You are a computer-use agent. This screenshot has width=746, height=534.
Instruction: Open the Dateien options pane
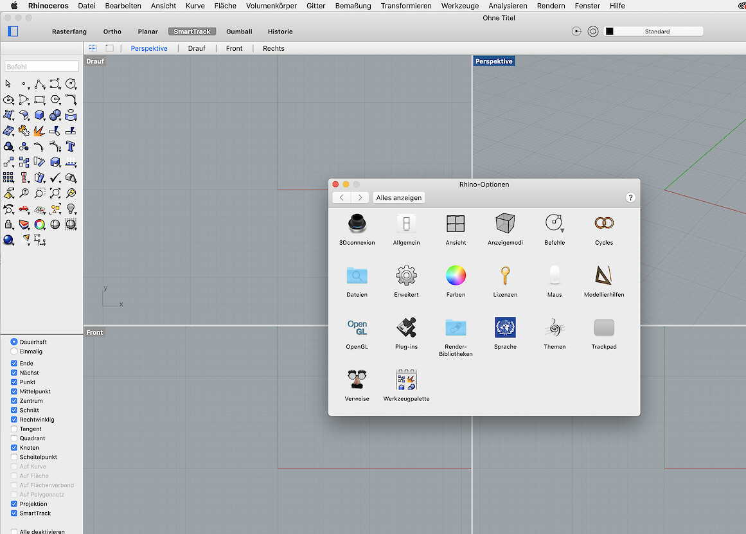[x=357, y=281]
